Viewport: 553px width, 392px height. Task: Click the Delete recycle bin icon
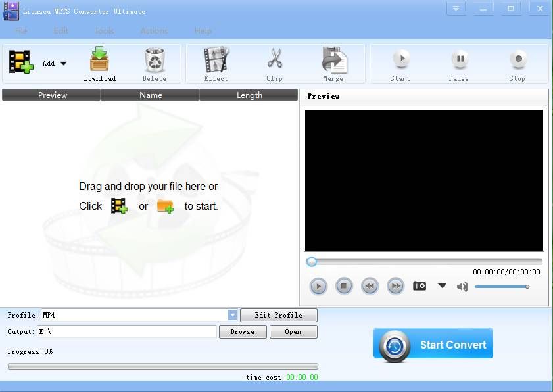pos(155,60)
